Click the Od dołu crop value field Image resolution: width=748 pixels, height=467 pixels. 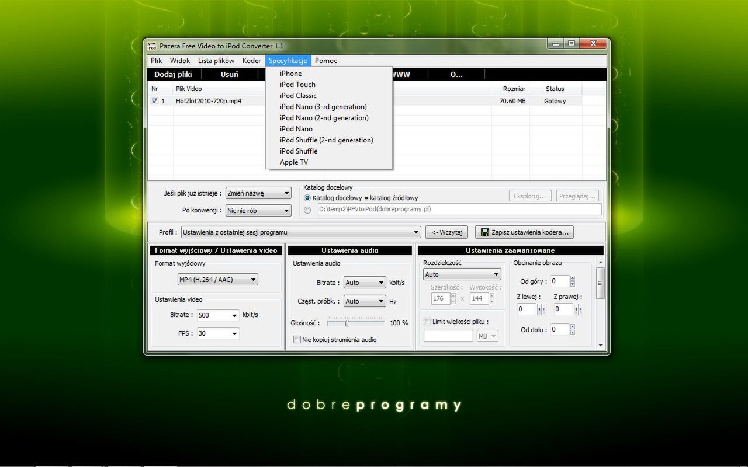pos(560,330)
